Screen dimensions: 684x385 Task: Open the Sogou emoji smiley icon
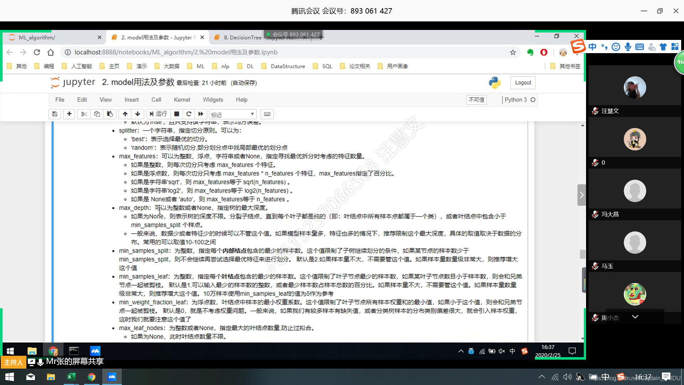(x=616, y=47)
